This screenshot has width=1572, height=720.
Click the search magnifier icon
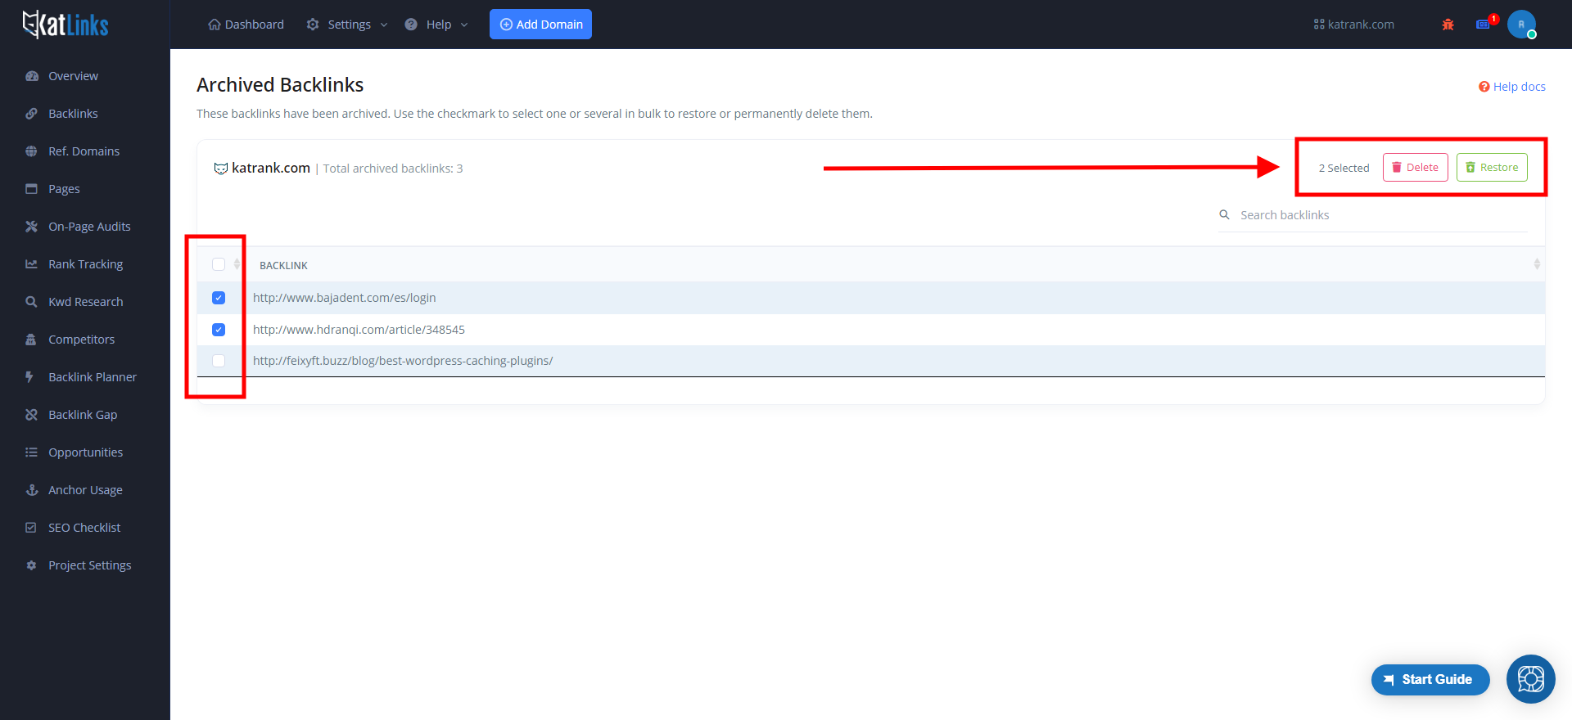point(1225,215)
